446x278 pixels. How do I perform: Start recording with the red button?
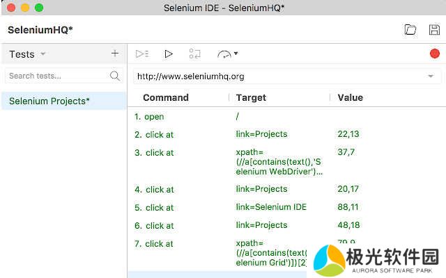tap(435, 54)
